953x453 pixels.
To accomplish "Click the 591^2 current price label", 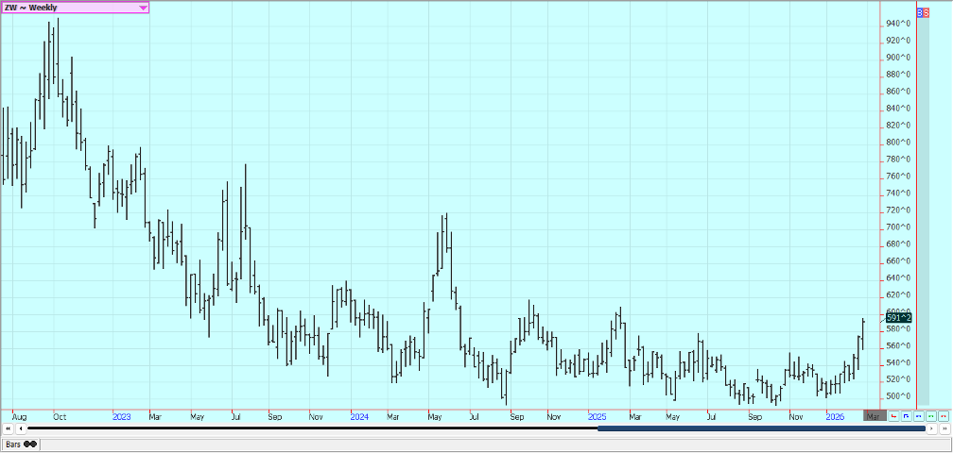I will [x=898, y=318].
